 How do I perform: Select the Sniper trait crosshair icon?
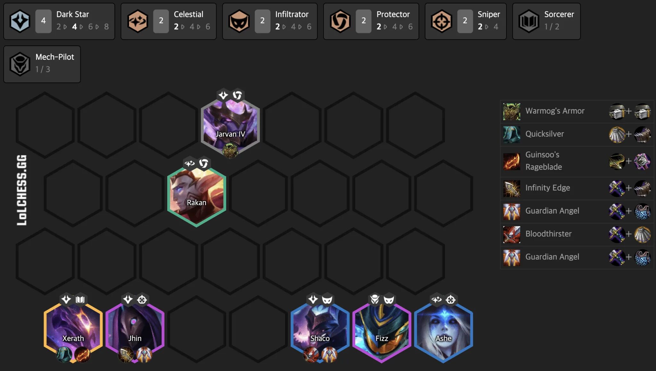click(441, 21)
